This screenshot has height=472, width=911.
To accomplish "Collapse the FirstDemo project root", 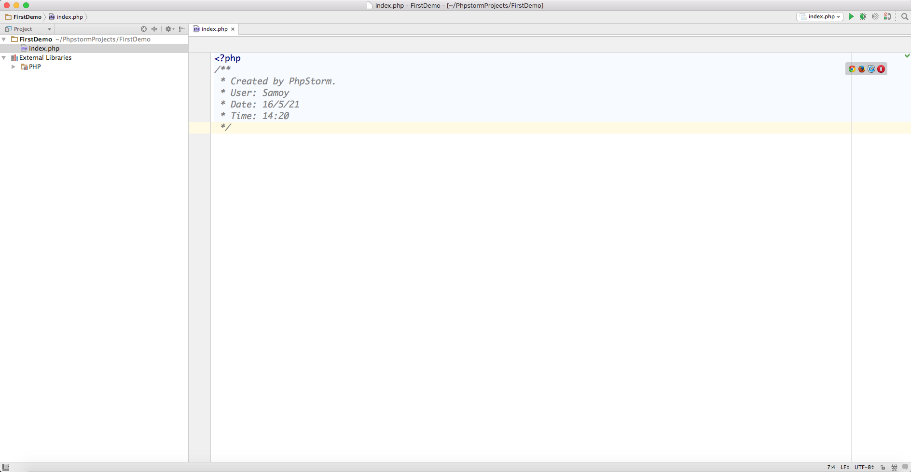I will click(x=4, y=39).
